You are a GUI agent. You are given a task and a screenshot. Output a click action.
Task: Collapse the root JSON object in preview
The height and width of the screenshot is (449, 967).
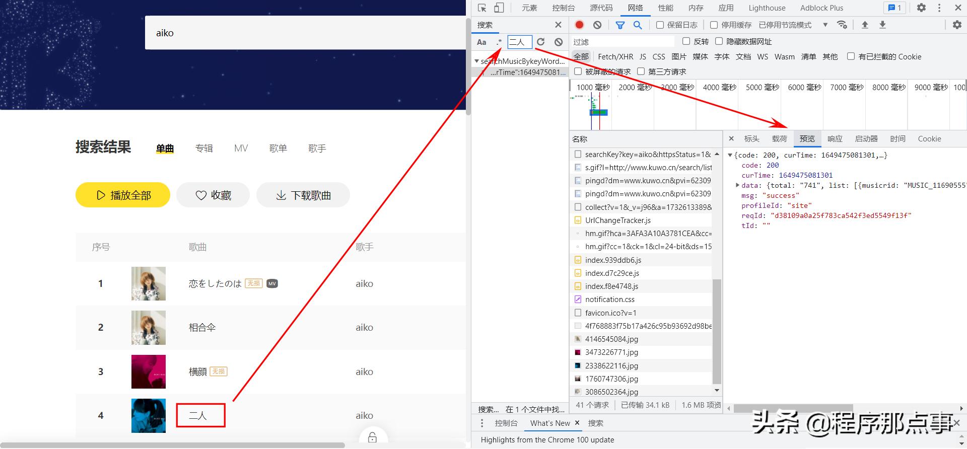point(730,155)
